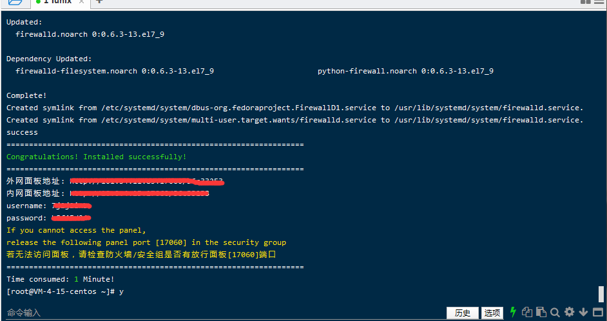The image size is (607, 321).
Task: Click "python-firewall.noarch 0:0.6.3-13.el7_9" text
Action: 406,72
